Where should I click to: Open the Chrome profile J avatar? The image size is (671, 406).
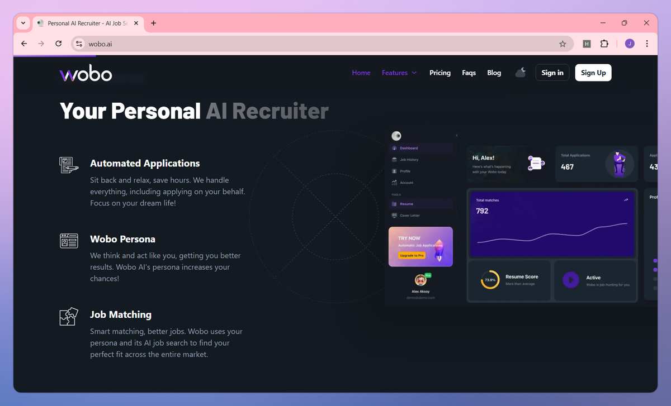tap(630, 44)
